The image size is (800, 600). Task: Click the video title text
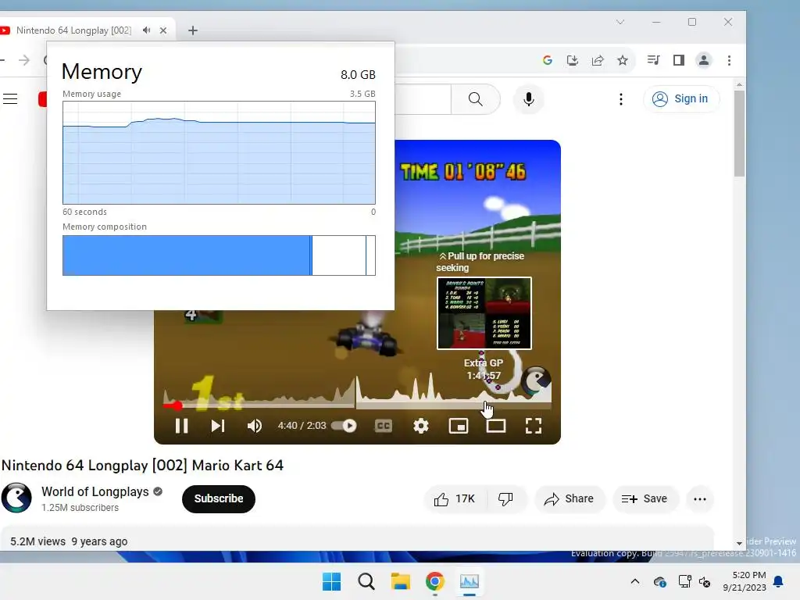tap(142, 466)
